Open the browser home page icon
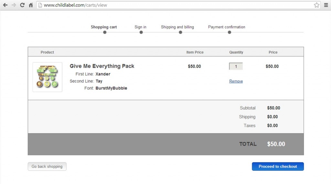Viewport: 331px width, 184px height. pyautogui.click(x=31, y=5)
